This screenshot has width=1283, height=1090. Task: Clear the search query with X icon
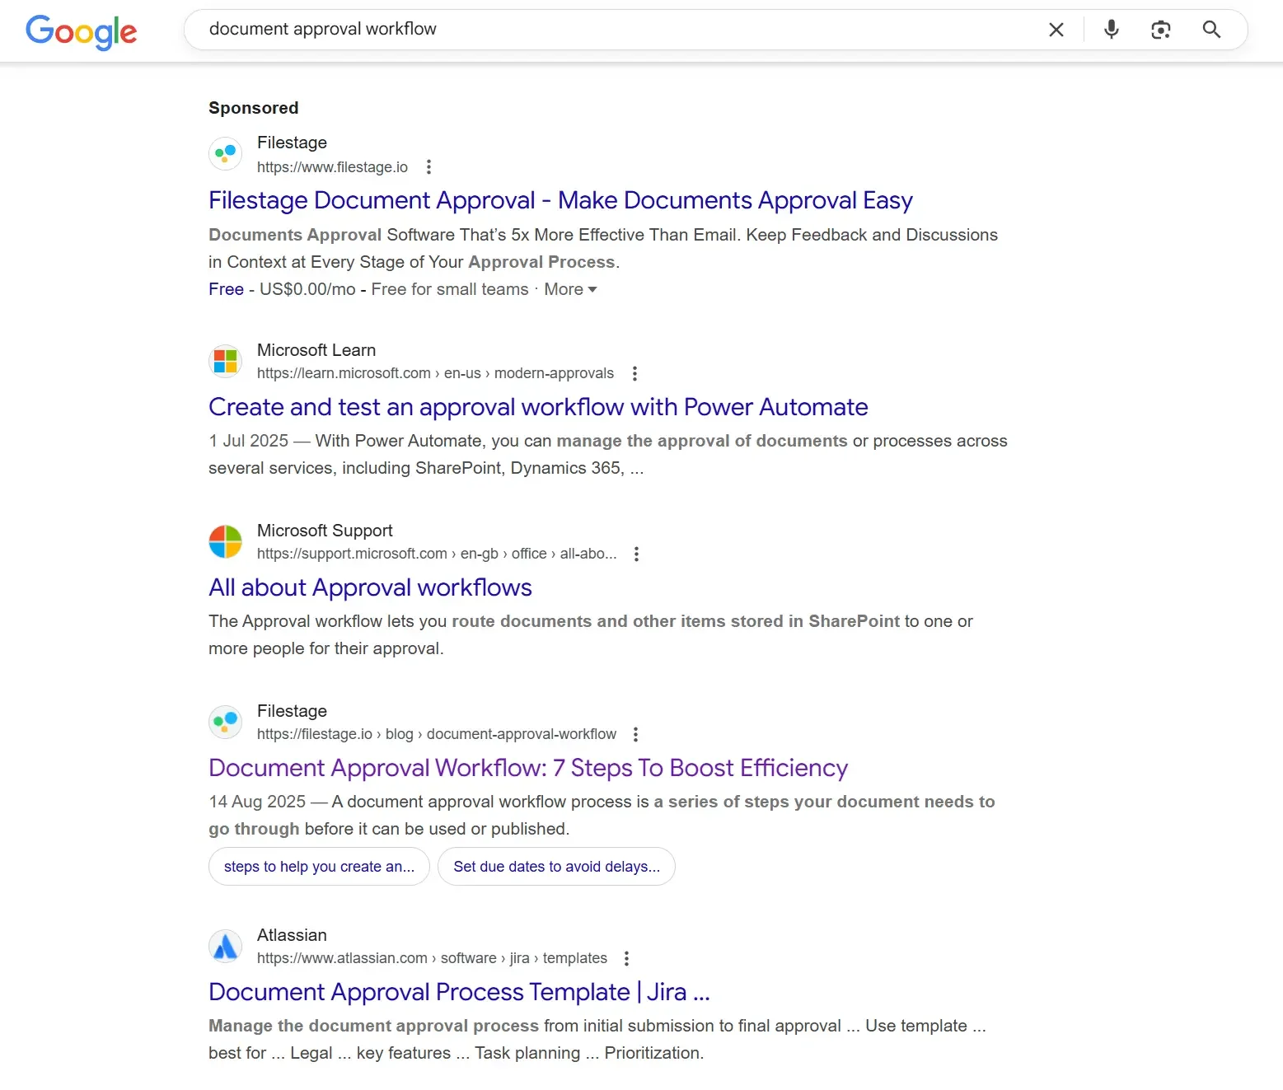coord(1056,30)
